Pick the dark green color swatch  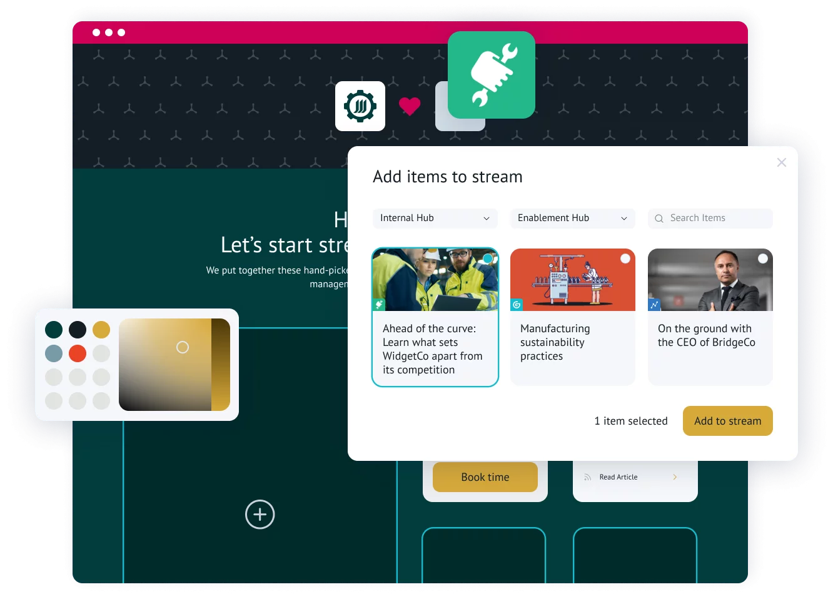click(x=54, y=330)
